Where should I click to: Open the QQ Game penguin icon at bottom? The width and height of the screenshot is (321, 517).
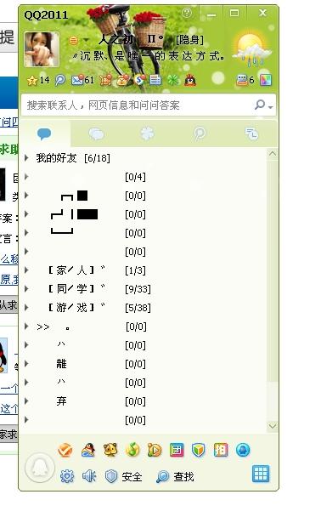click(x=88, y=450)
